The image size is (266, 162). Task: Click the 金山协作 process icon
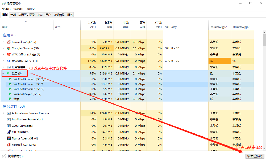(9, 61)
